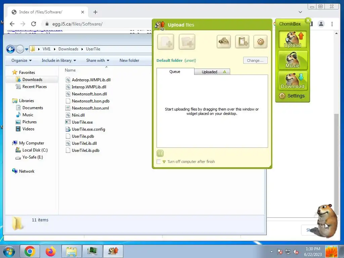Screen dimensions: 344x258
Task: Sort files by Name column header
Action: [70, 70]
